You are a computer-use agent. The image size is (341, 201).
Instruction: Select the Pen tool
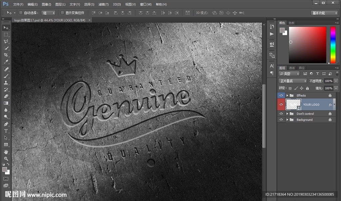[6, 124]
